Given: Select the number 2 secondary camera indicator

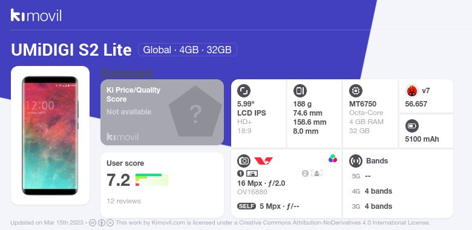Looking at the screenshot, I should [305, 173].
